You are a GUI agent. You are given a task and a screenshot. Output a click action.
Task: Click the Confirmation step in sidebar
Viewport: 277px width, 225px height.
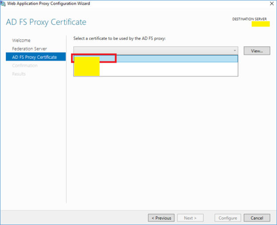coord(25,66)
